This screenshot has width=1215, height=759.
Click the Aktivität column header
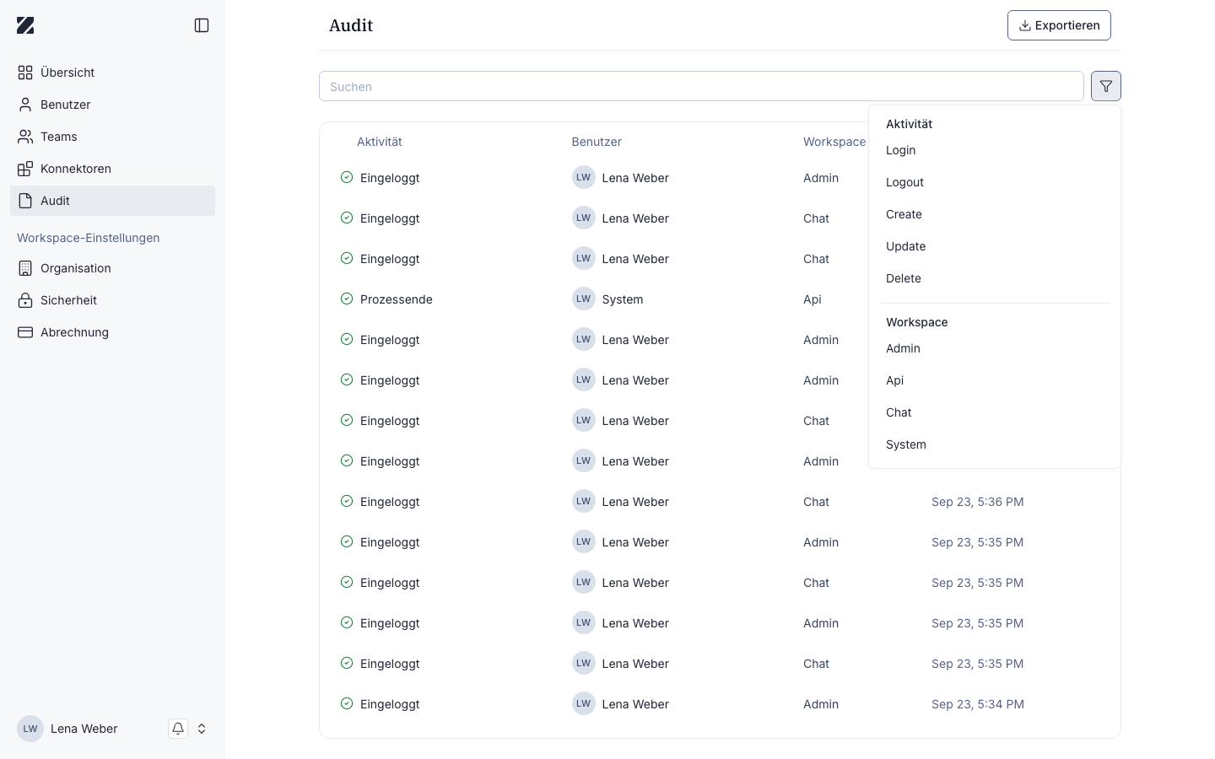(380, 142)
